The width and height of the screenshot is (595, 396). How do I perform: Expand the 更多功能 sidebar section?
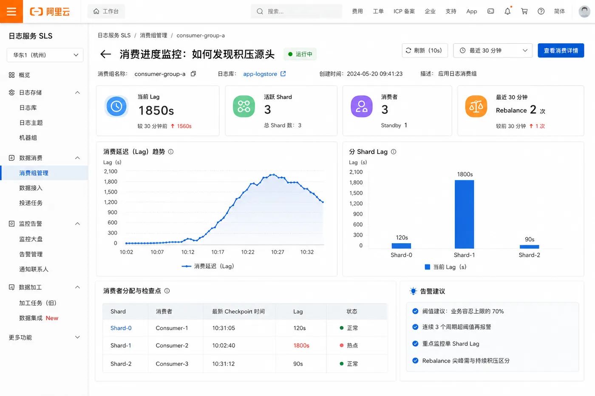point(44,337)
